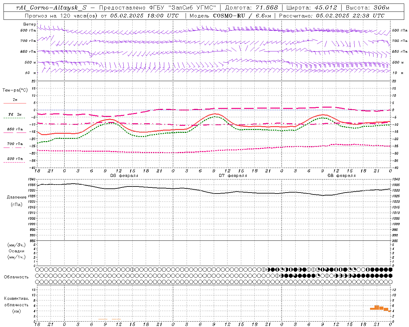The width and height of the screenshot is (409, 327).
Task: Click the Давление pressure panel label
Action: [x=17, y=197]
